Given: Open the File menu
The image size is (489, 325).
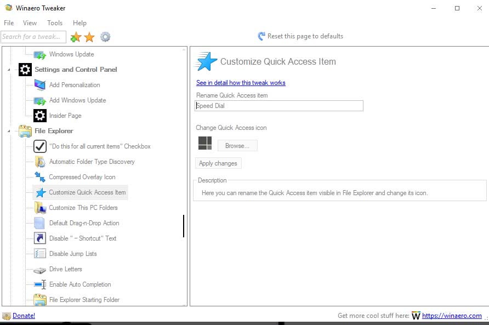Looking at the screenshot, I should [x=9, y=23].
